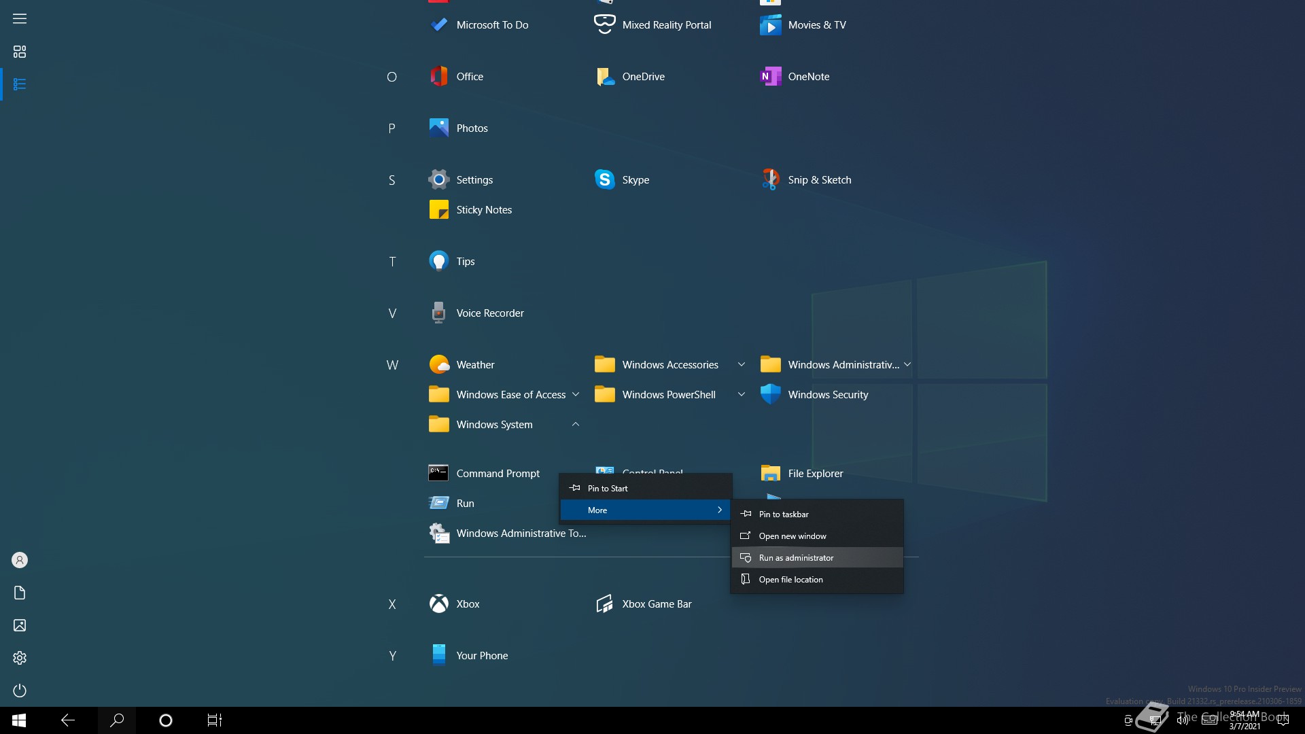Open the Run dialog icon
Image resolution: width=1305 pixels, height=734 pixels.
click(x=439, y=504)
